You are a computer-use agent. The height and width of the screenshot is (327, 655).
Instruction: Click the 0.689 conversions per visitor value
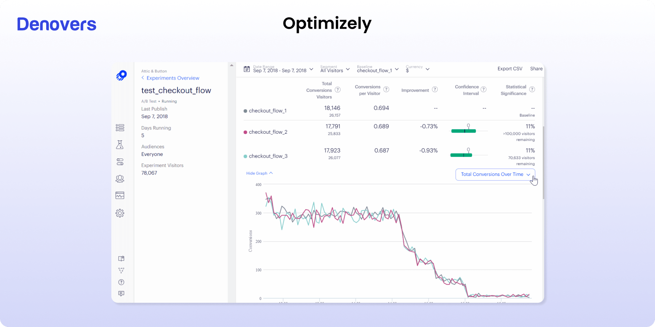tap(381, 126)
